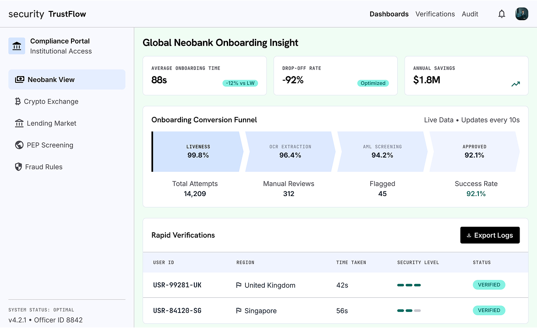Click VERIFIED status for USR-99281-UK
The width and height of the screenshot is (537, 328).
[489, 285]
